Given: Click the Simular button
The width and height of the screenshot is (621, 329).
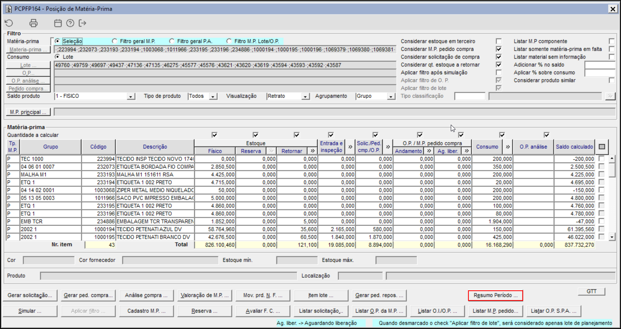Looking at the screenshot, I should click(x=30, y=311).
